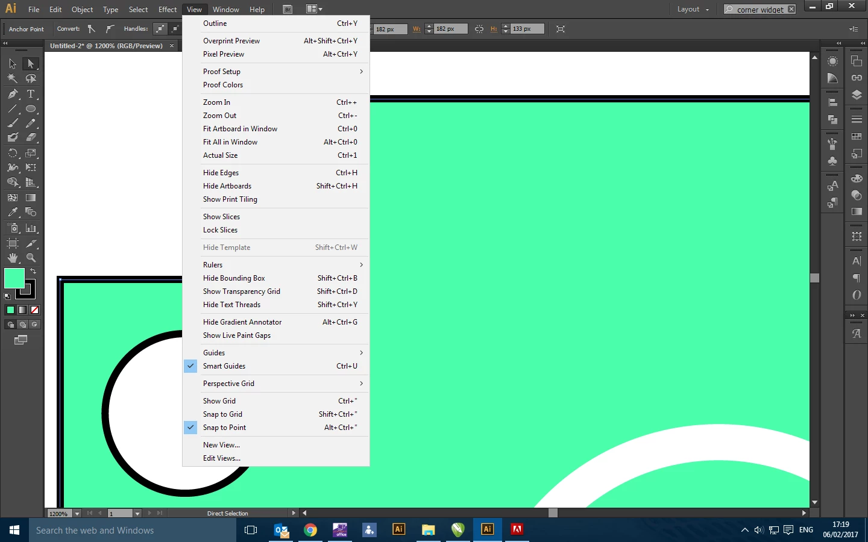Open the Layers panel icon
The image size is (868, 542).
(x=857, y=95)
